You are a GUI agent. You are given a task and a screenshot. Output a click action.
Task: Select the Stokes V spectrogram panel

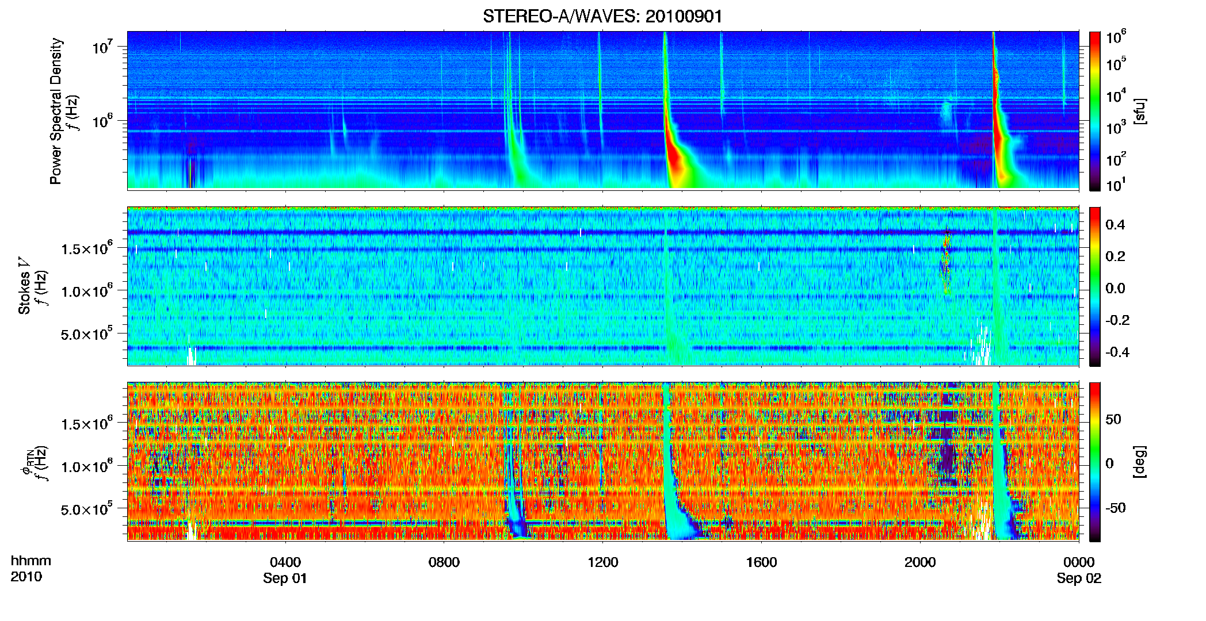[x=603, y=286]
